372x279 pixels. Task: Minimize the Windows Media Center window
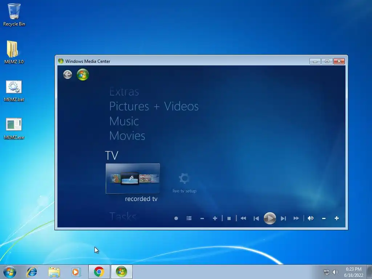point(315,61)
